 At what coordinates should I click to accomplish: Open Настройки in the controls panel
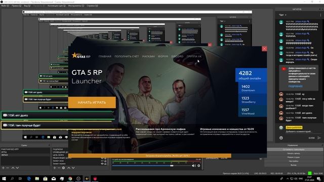[294, 161]
